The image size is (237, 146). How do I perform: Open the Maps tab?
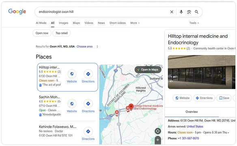76,23
